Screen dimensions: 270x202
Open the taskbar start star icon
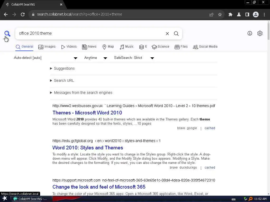[x=4, y=199]
